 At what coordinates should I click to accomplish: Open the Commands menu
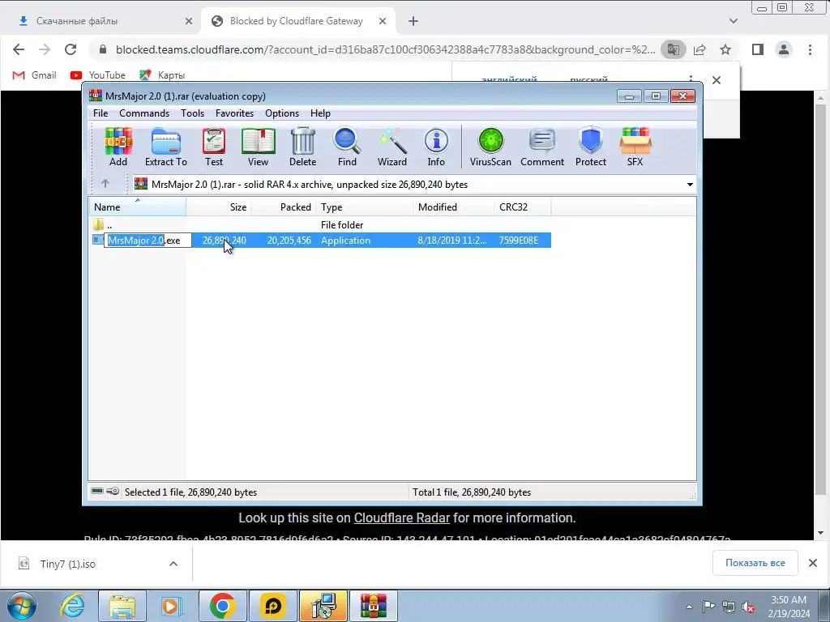point(144,113)
